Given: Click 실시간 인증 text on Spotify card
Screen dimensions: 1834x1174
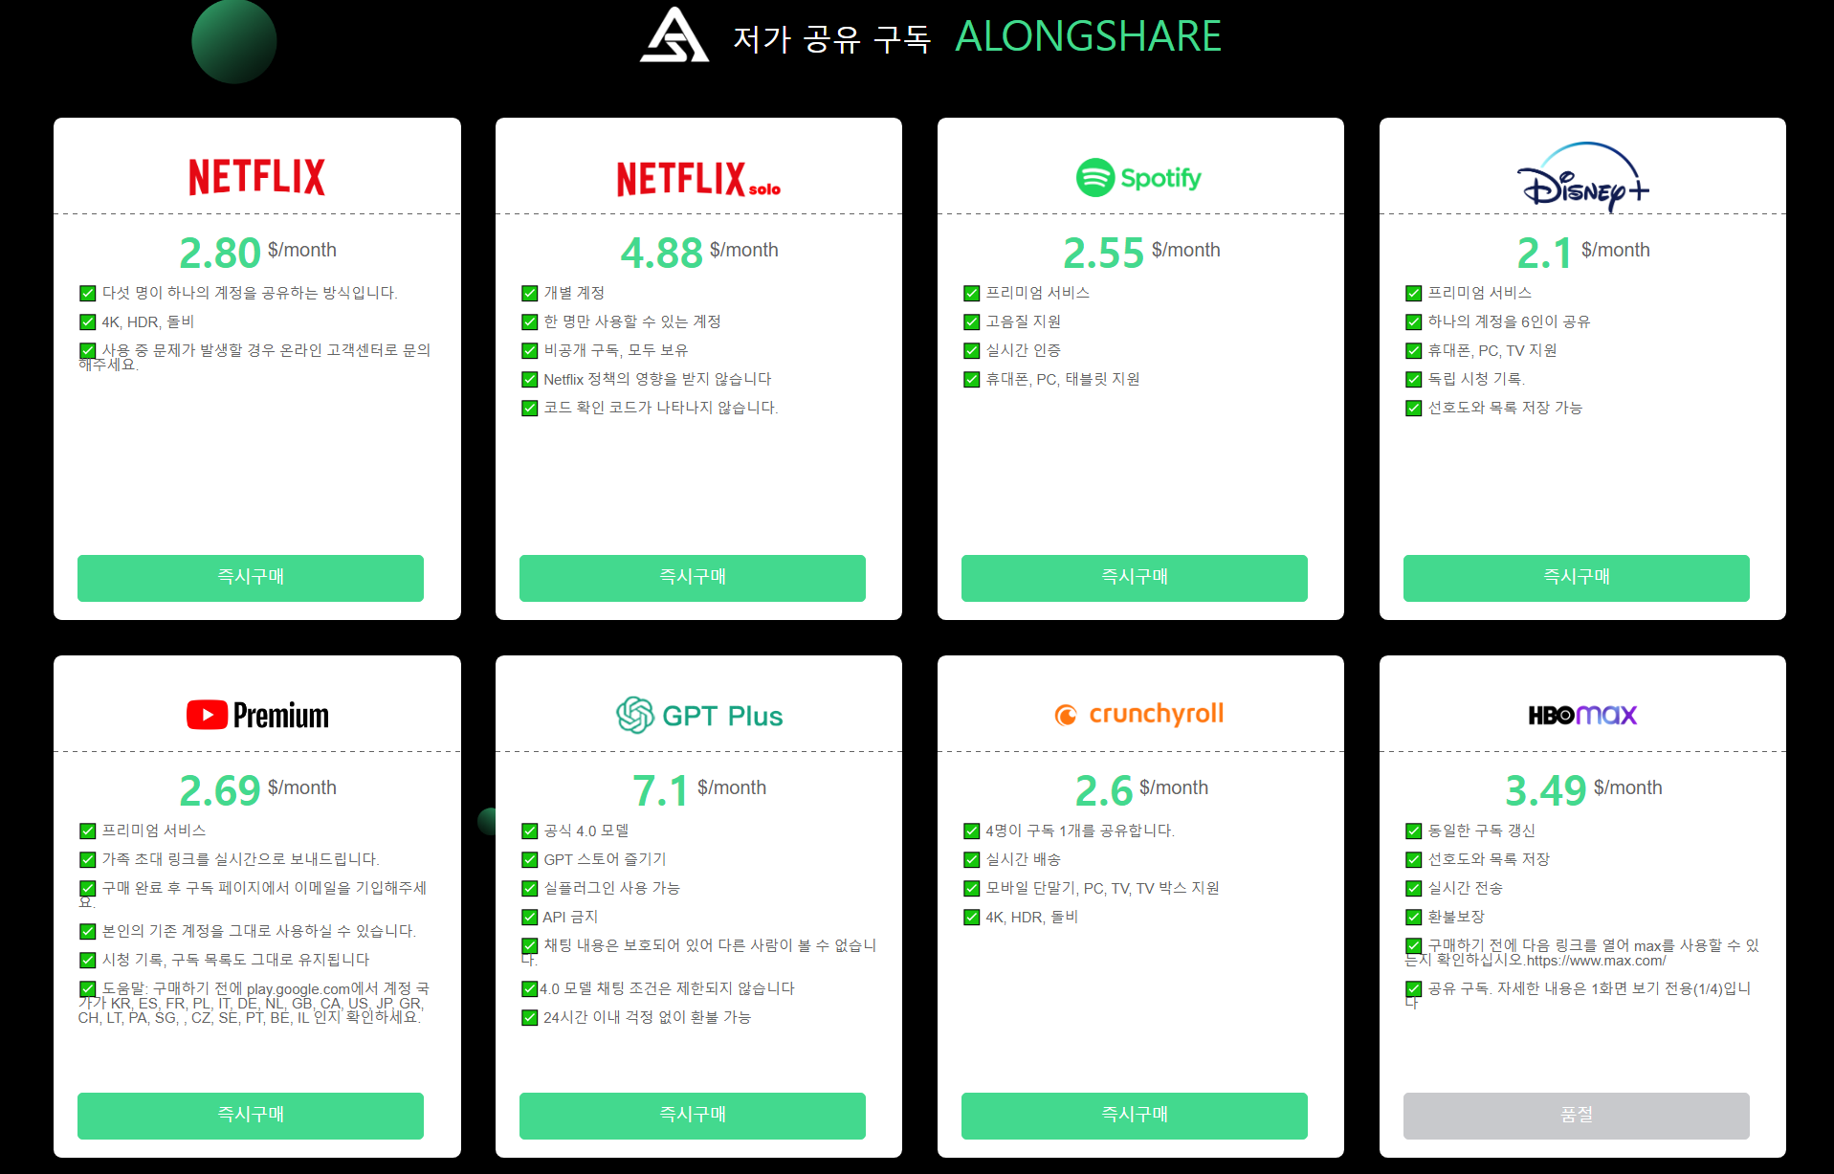Looking at the screenshot, I should [x=1023, y=350].
